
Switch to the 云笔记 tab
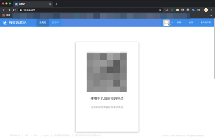click(x=43, y=22)
